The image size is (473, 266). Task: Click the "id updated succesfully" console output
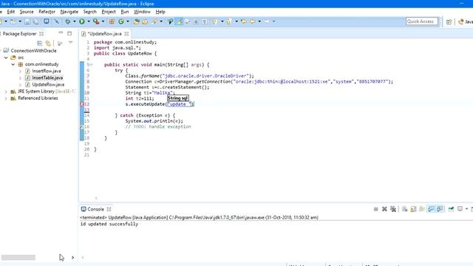[x=109, y=224]
